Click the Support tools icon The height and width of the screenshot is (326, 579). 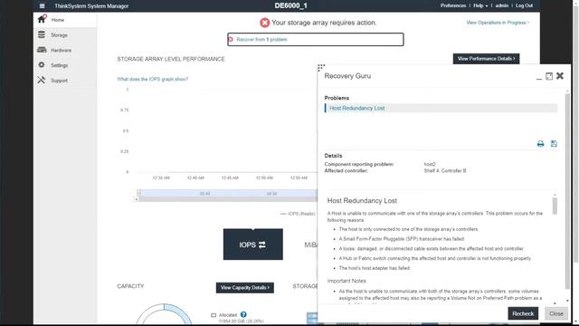(x=42, y=80)
